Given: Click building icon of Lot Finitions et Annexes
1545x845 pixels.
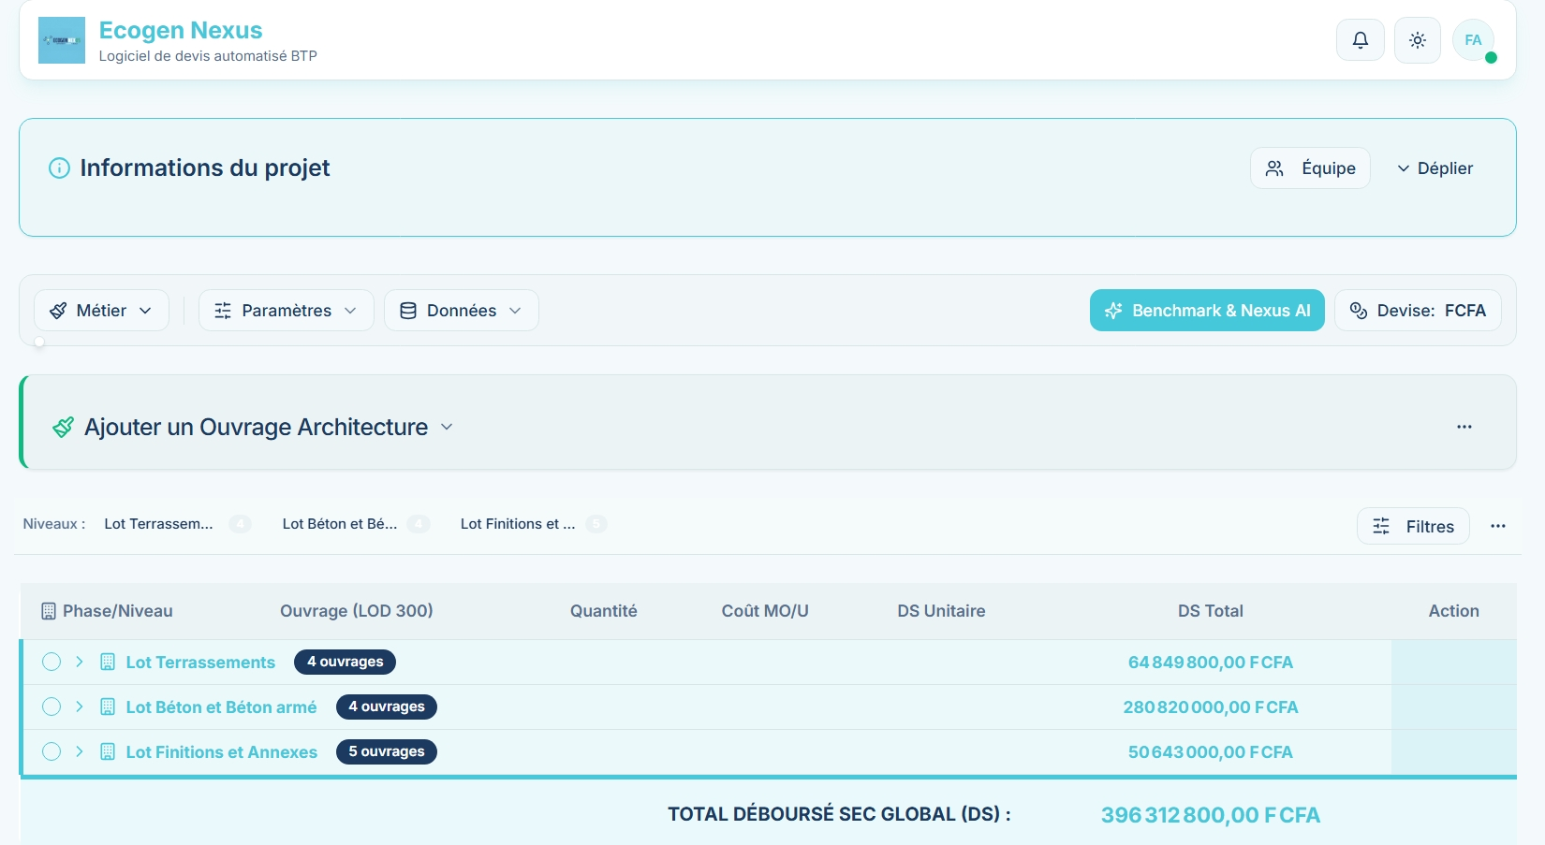Looking at the screenshot, I should 108,752.
